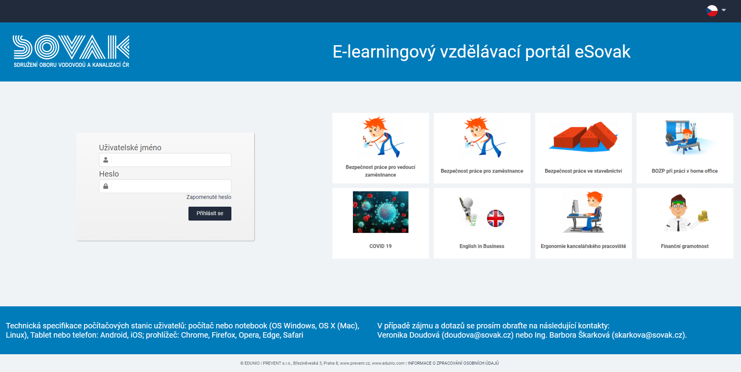Select the English in Business title

[x=482, y=246]
